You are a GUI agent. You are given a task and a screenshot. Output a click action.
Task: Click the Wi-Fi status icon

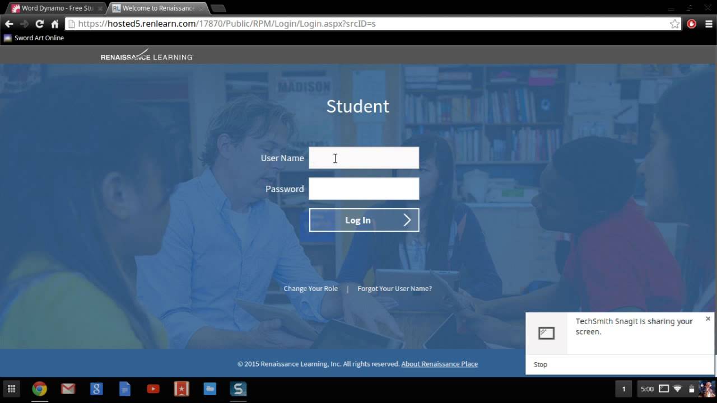(677, 389)
